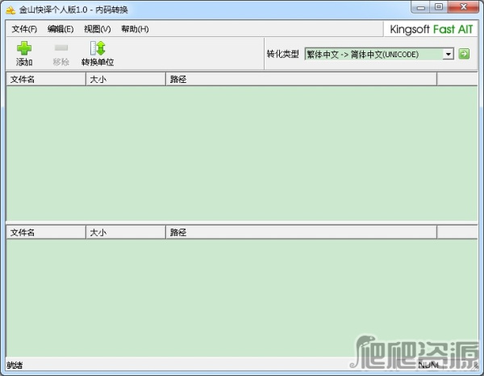Screen dimensions: 484x376
Task: Minimize the 内码转换 window
Action: pos(421,7)
